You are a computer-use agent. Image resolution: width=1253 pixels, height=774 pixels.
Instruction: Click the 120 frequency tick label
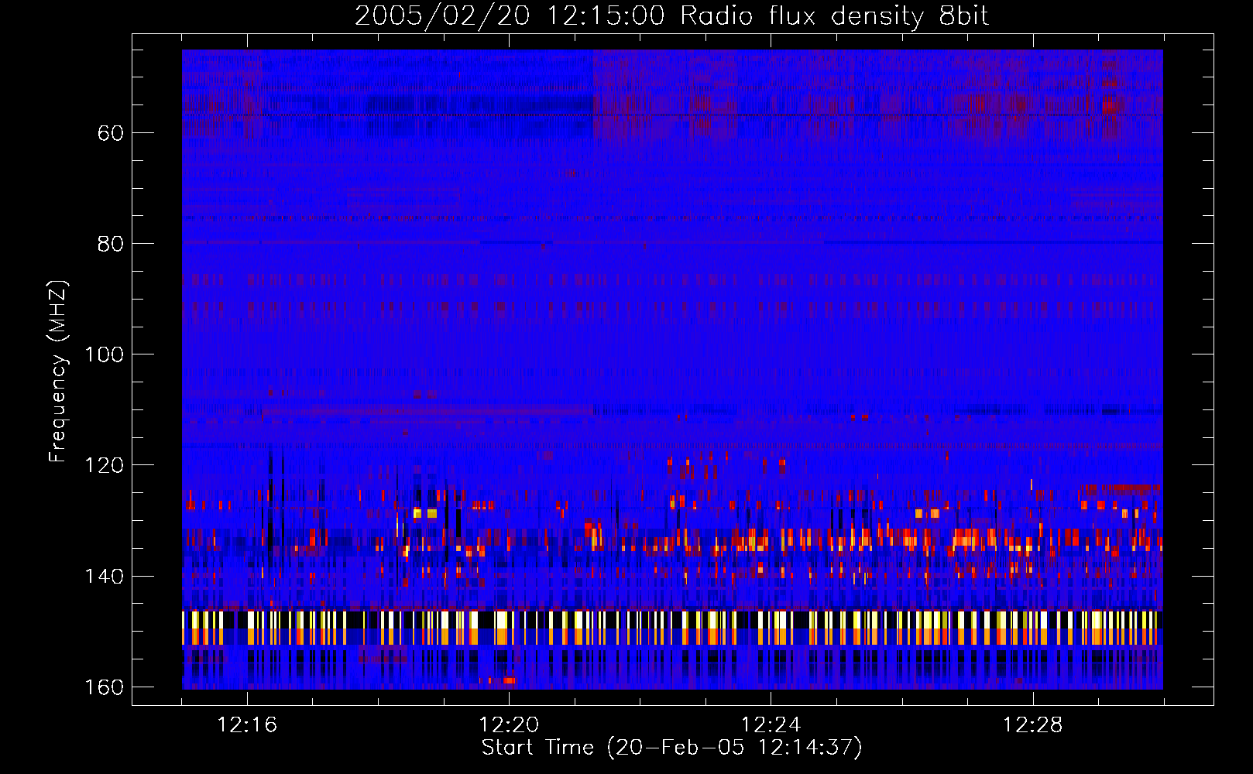tap(103, 465)
